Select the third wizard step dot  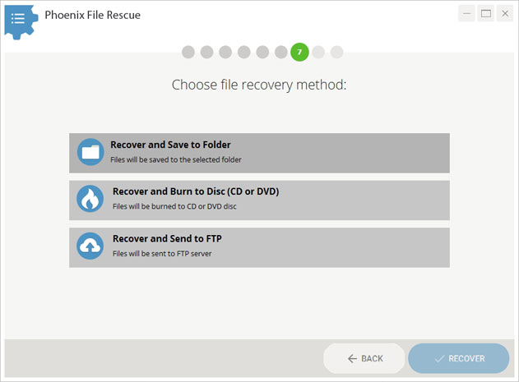(225, 52)
